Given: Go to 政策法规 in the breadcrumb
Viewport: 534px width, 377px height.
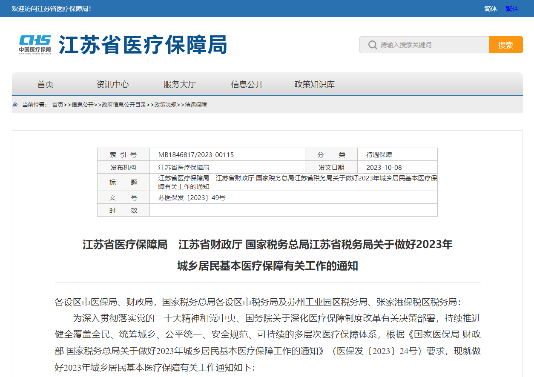Looking at the screenshot, I should [x=166, y=105].
